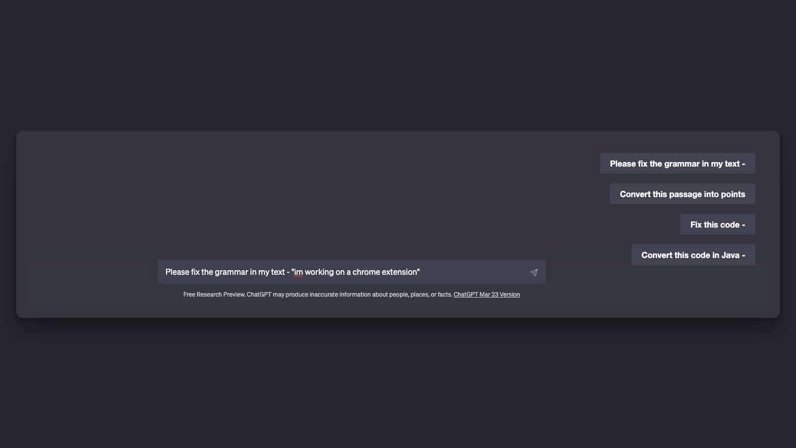Viewport: 796px width, 448px height.
Task: Select the "Please fix the grammar" prompt button
Action: click(x=677, y=164)
